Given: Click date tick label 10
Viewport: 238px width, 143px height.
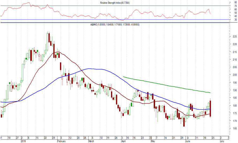Looking at the screenshot, I should [x=128, y=138].
